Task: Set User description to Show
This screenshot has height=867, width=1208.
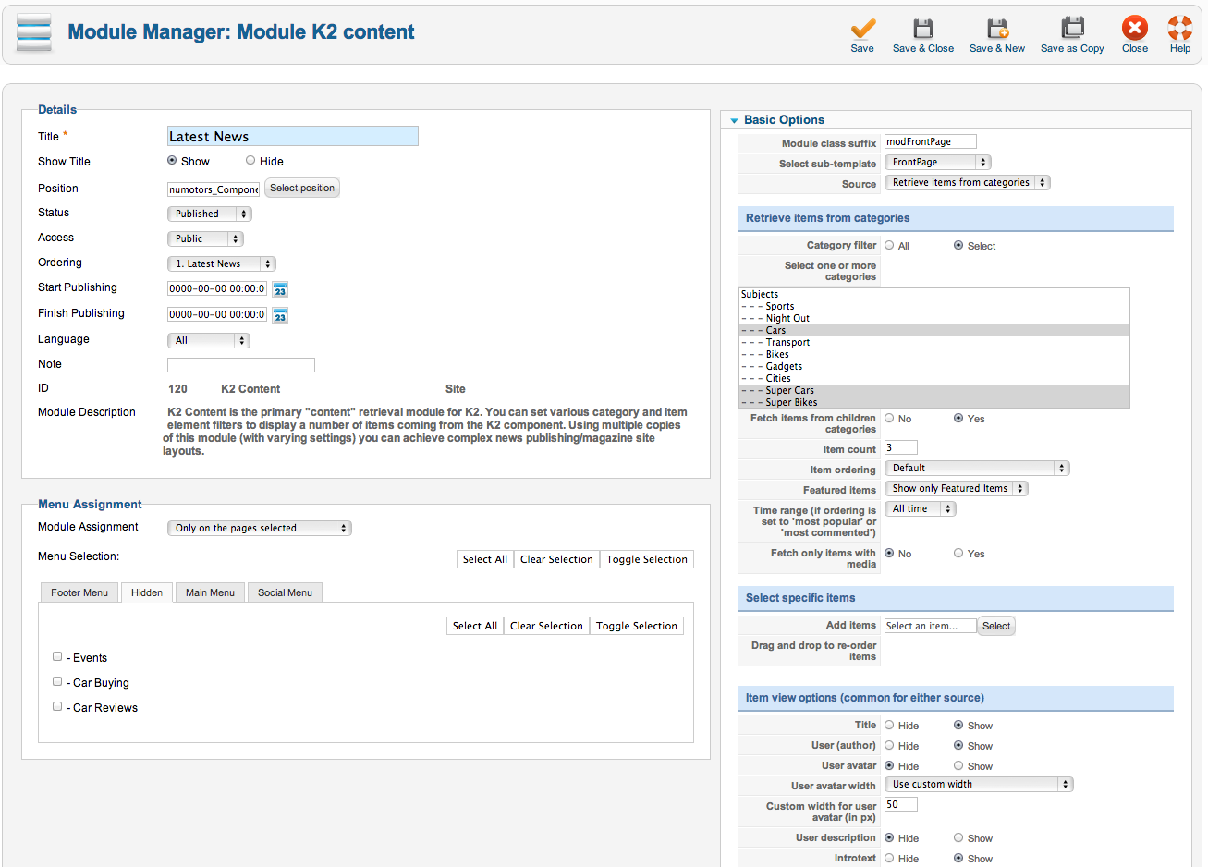Action: 958,837
